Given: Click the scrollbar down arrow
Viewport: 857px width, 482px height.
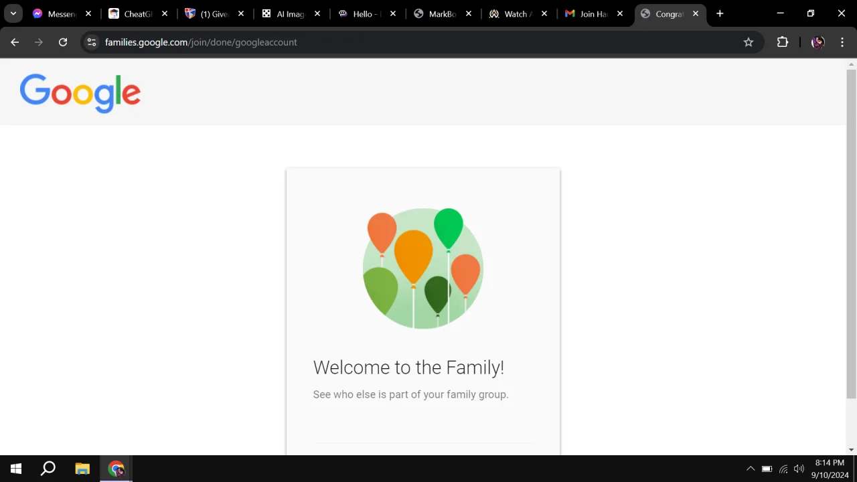Looking at the screenshot, I should pyautogui.click(x=852, y=450).
